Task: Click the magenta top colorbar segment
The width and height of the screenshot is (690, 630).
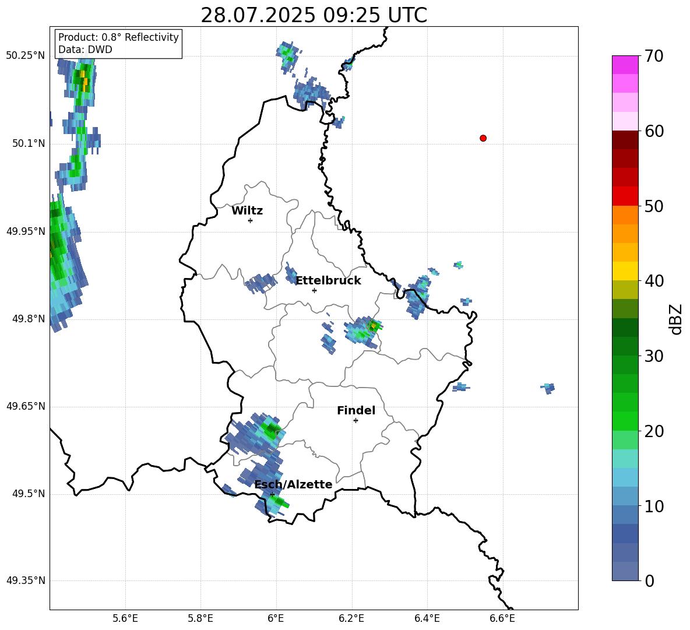Action: (x=625, y=65)
